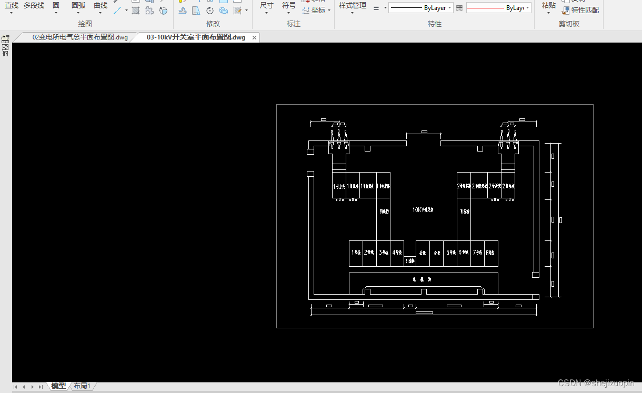Go to previous layout tab arrow
This screenshot has width=642, height=393.
pyautogui.click(x=24, y=387)
